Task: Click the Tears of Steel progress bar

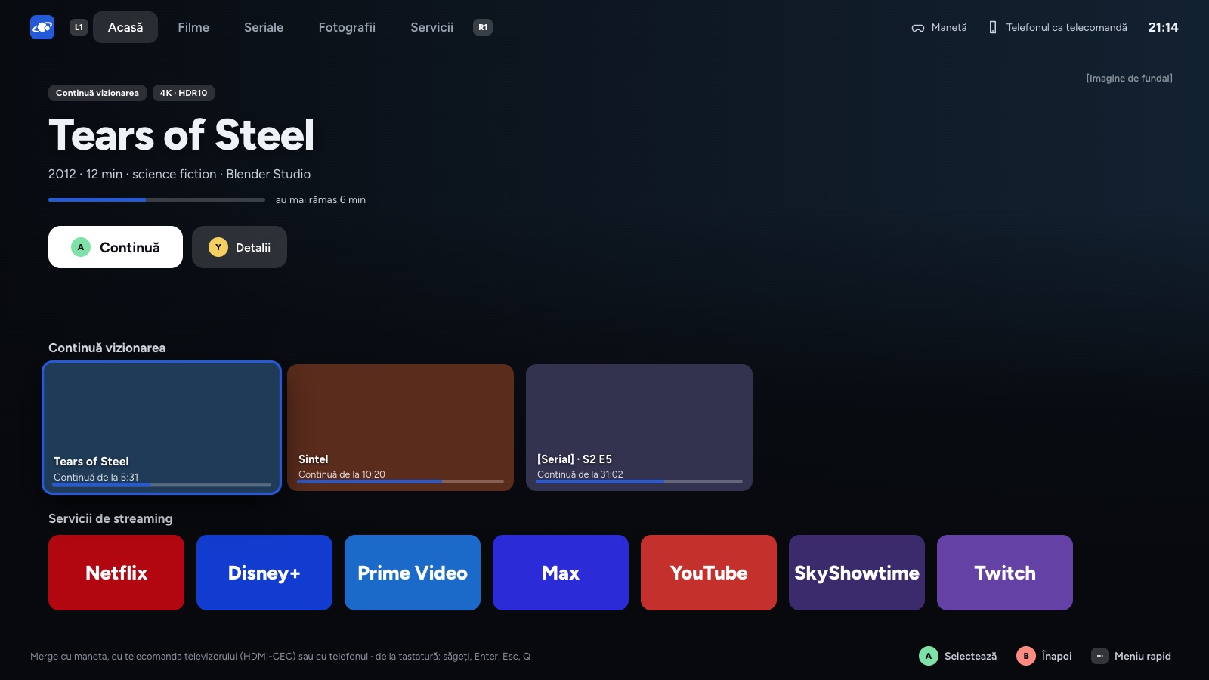Action: click(x=156, y=200)
